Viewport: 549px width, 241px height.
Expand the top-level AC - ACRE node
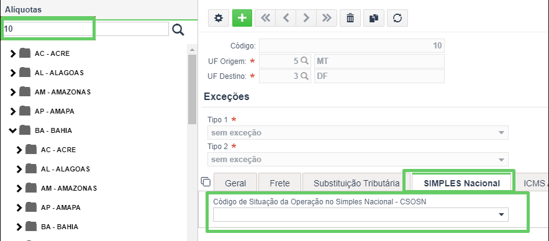[x=13, y=53]
